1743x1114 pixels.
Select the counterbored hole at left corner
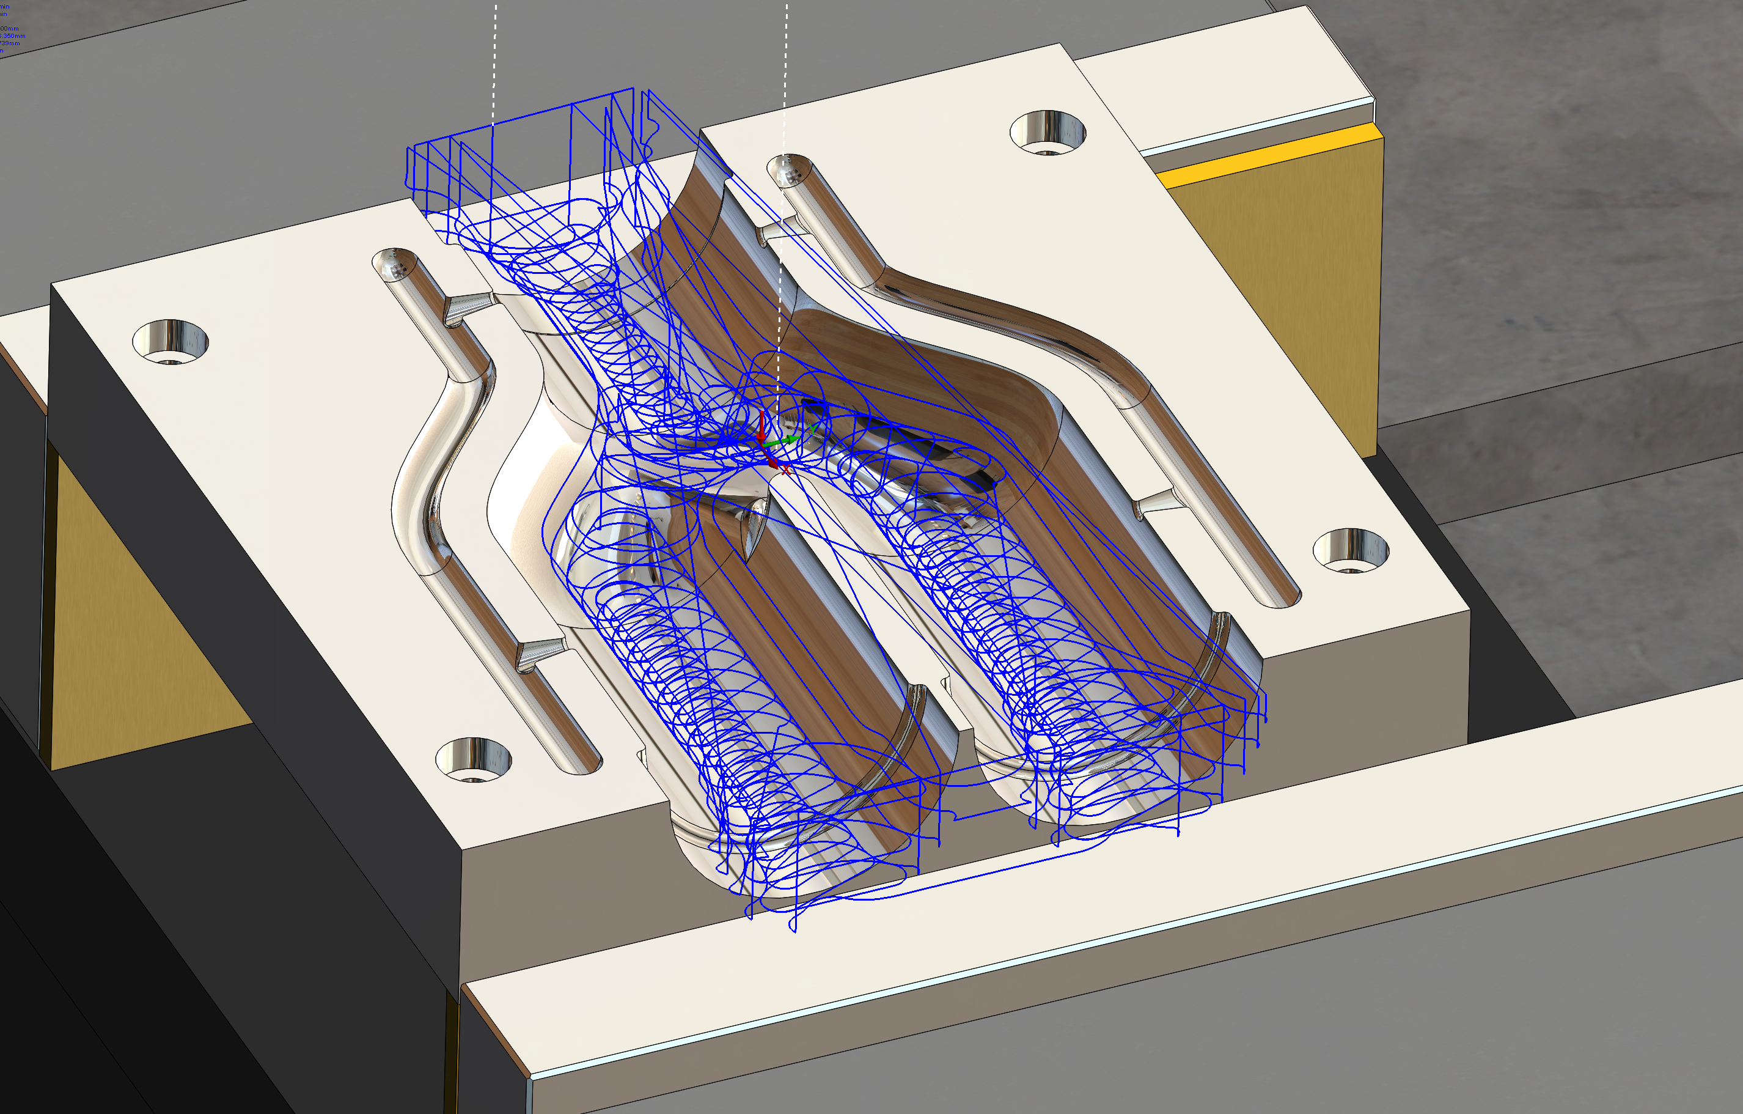point(170,341)
